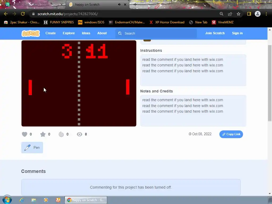Click the commenting turned off notice

point(131,187)
